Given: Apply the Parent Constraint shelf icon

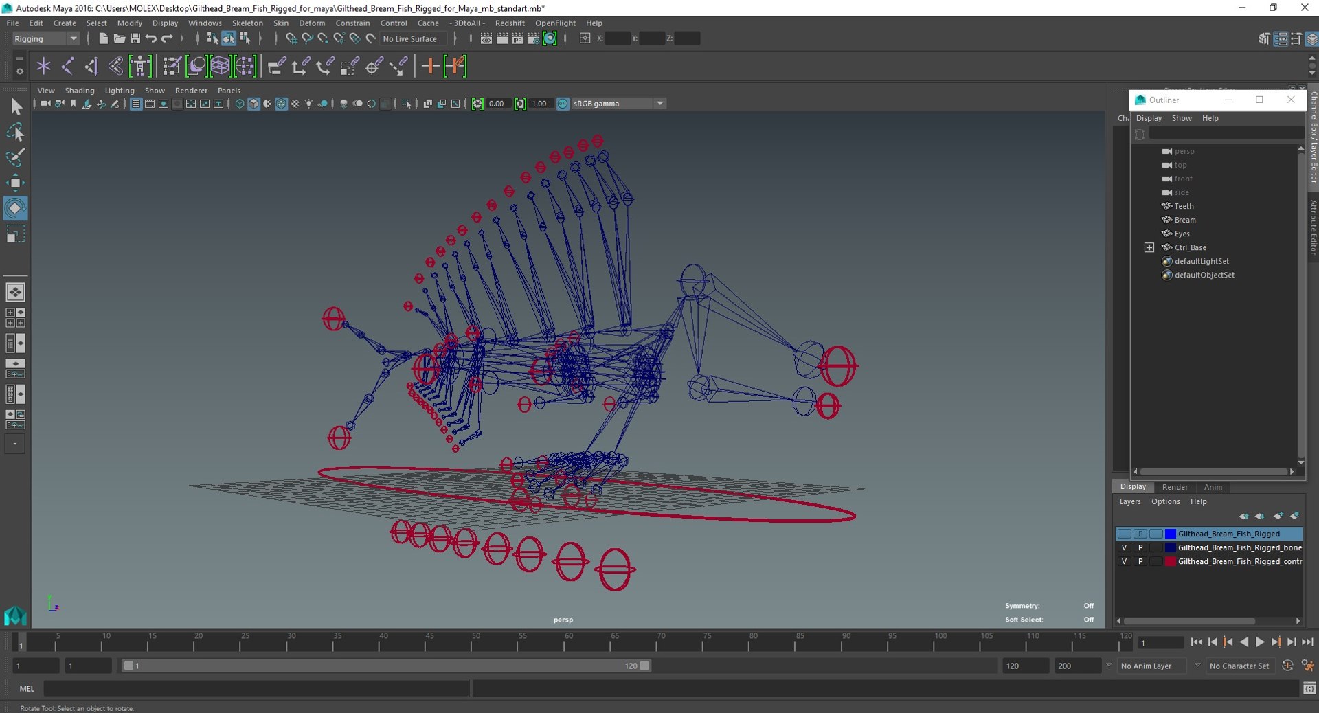Looking at the screenshot, I should pos(277,66).
